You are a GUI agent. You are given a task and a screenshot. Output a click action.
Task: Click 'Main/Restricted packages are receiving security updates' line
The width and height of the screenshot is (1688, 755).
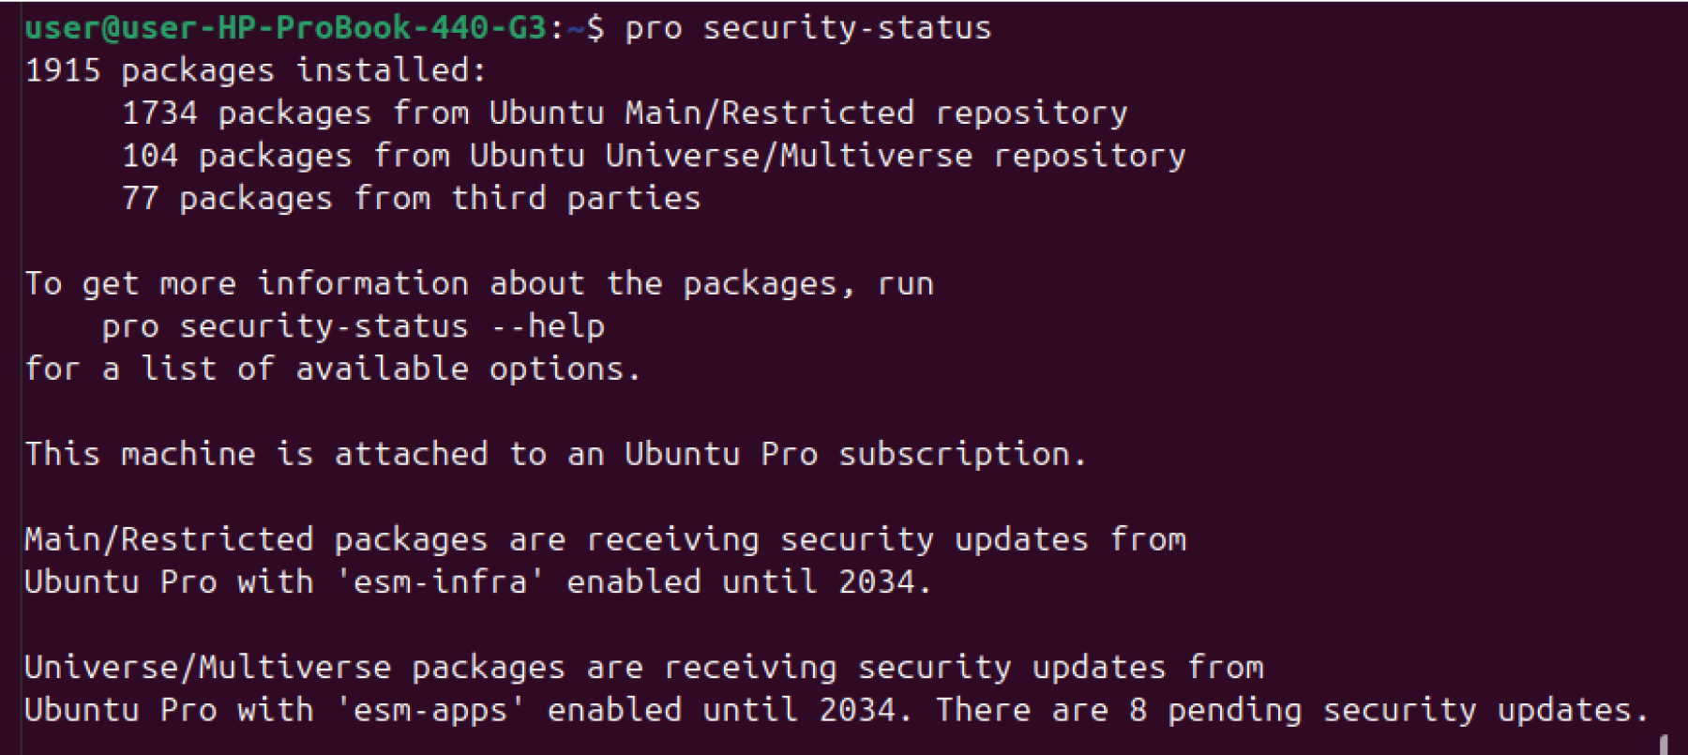point(606,539)
